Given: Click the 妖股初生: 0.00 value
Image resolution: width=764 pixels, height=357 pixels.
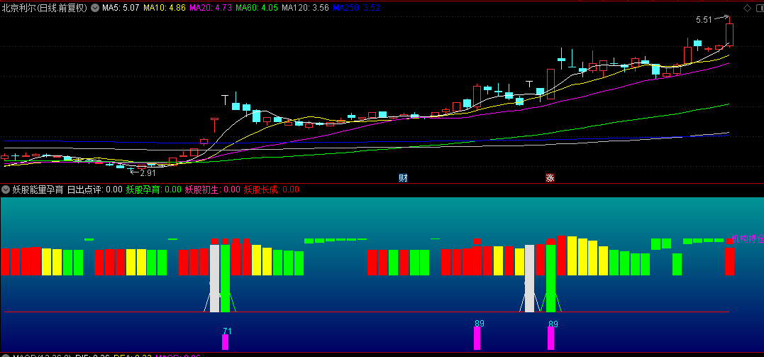Looking at the screenshot, I should 212,190.
